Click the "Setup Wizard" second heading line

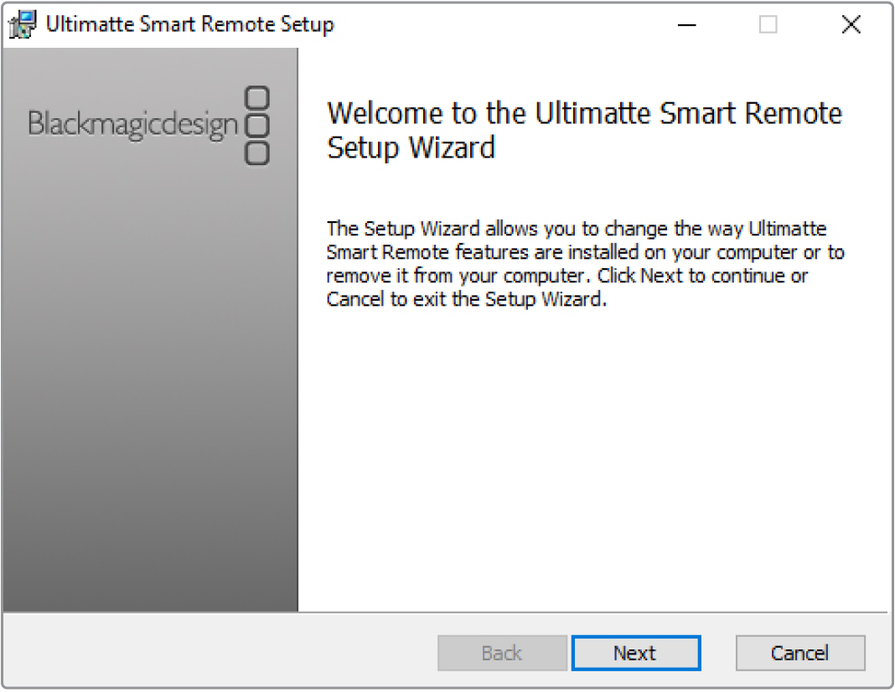tap(411, 148)
